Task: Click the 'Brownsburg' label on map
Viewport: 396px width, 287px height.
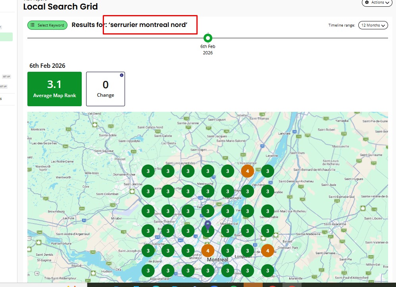Action: point(56,212)
